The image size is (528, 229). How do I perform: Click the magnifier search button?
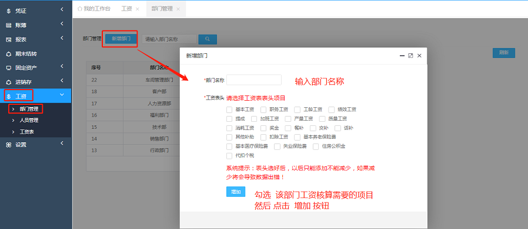click(208, 39)
